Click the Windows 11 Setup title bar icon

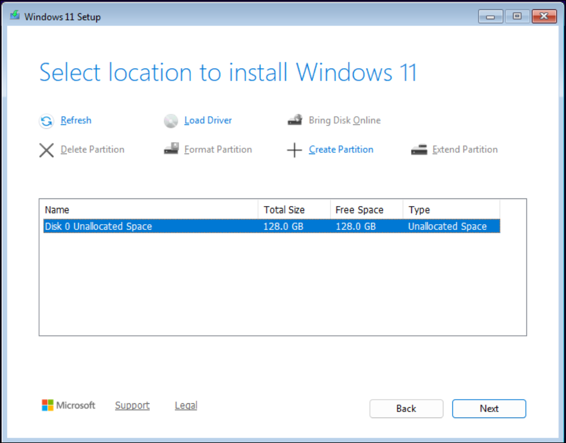point(15,16)
